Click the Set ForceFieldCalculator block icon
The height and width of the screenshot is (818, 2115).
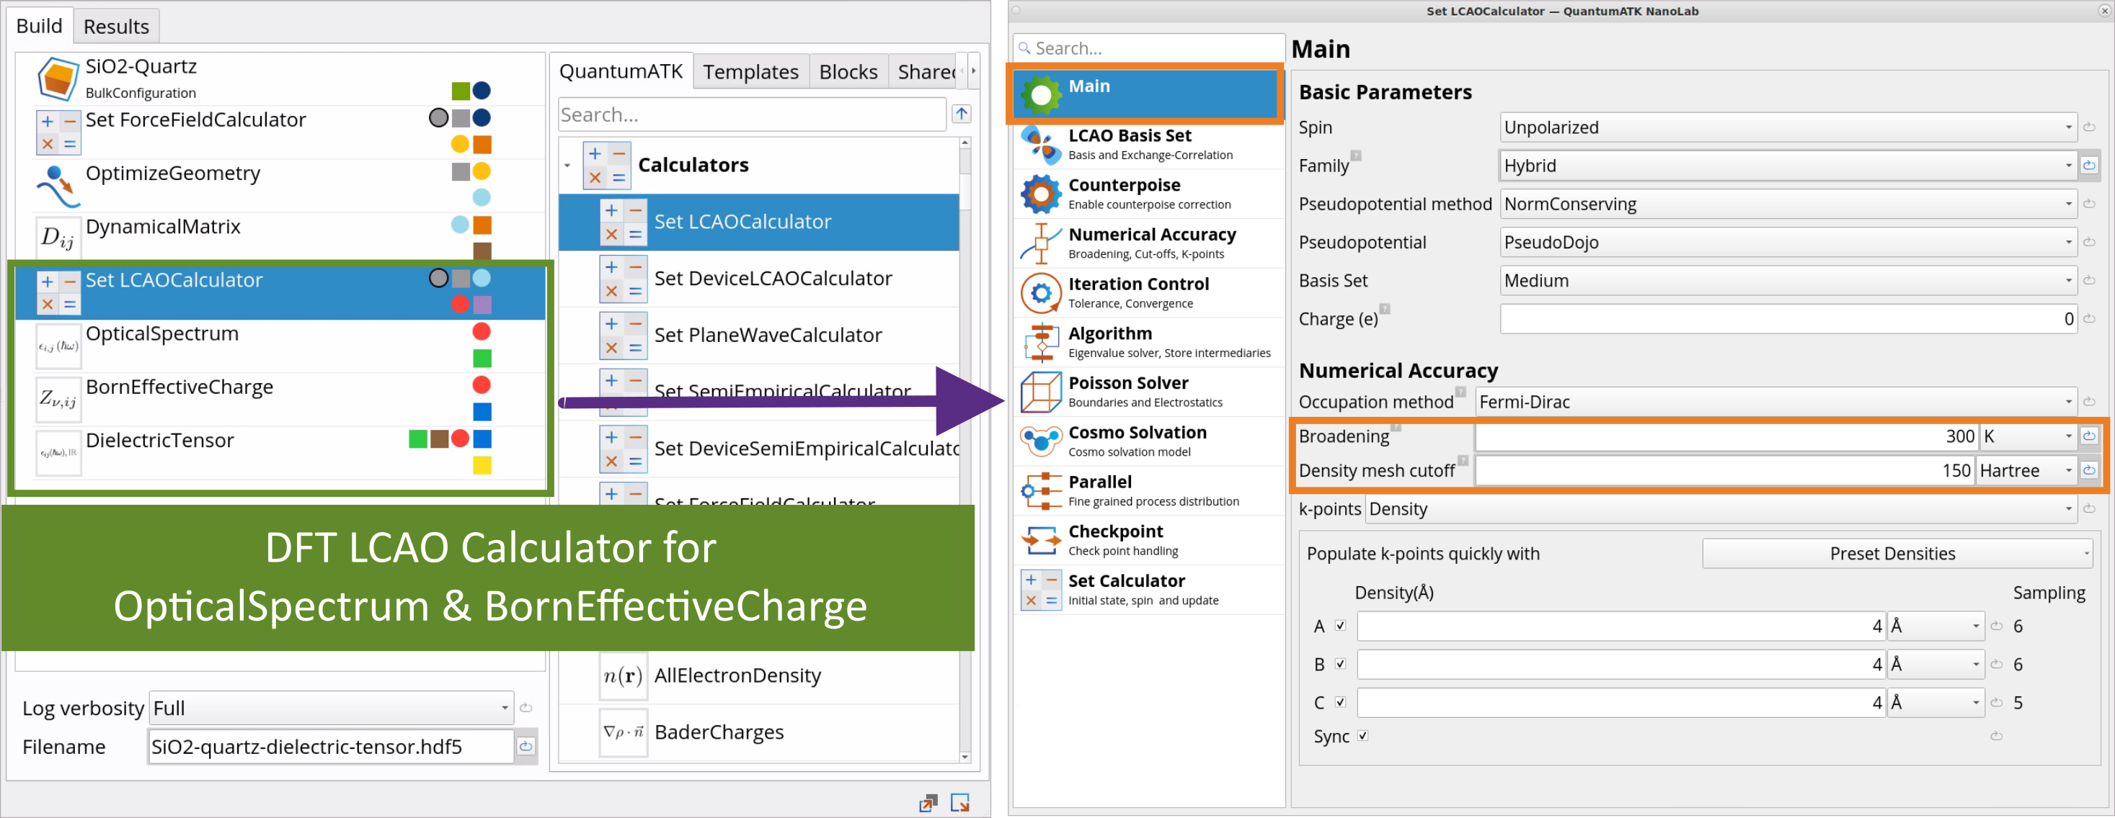58,132
